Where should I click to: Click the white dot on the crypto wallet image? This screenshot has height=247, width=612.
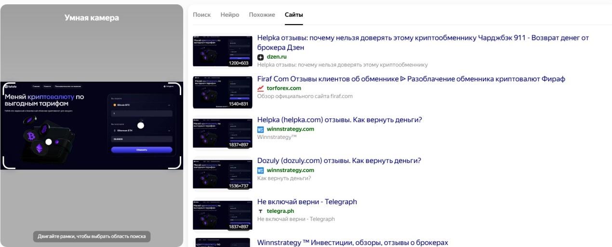point(49,142)
